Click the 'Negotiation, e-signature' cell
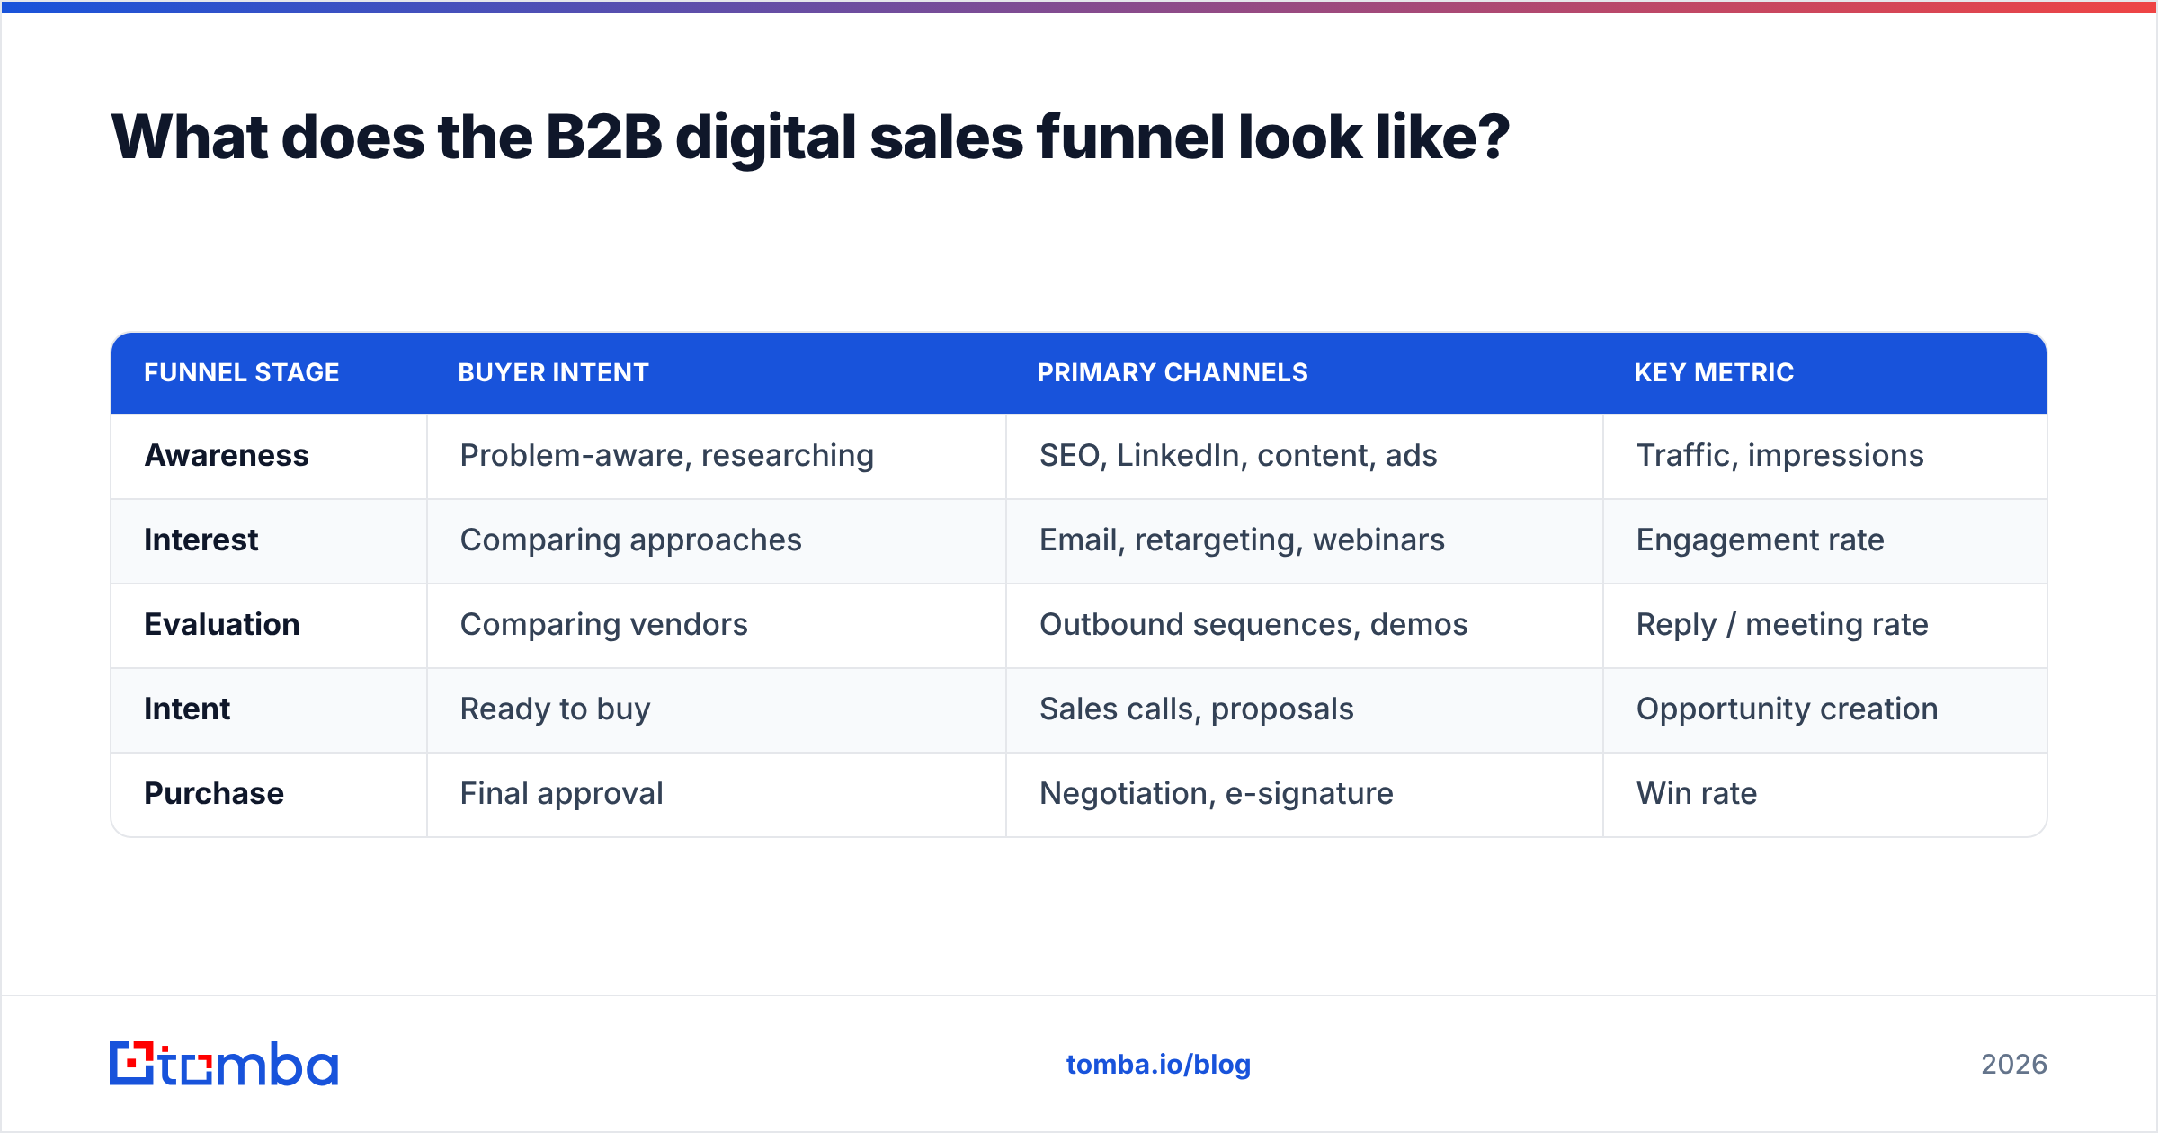Image resolution: width=2158 pixels, height=1133 pixels. tap(1305, 794)
